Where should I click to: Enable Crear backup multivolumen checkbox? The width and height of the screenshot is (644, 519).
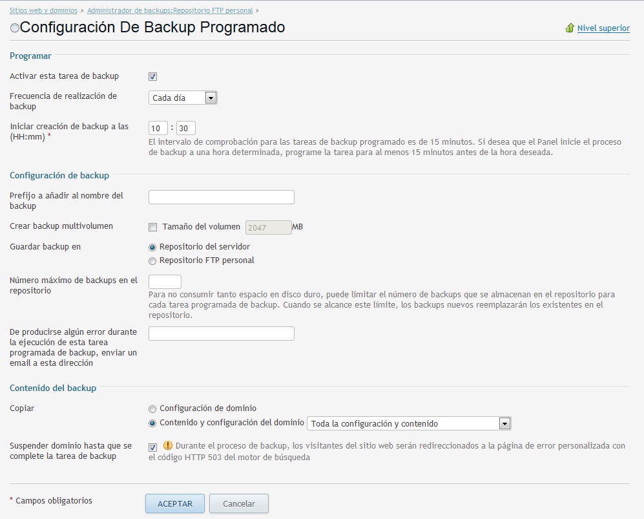(x=153, y=227)
